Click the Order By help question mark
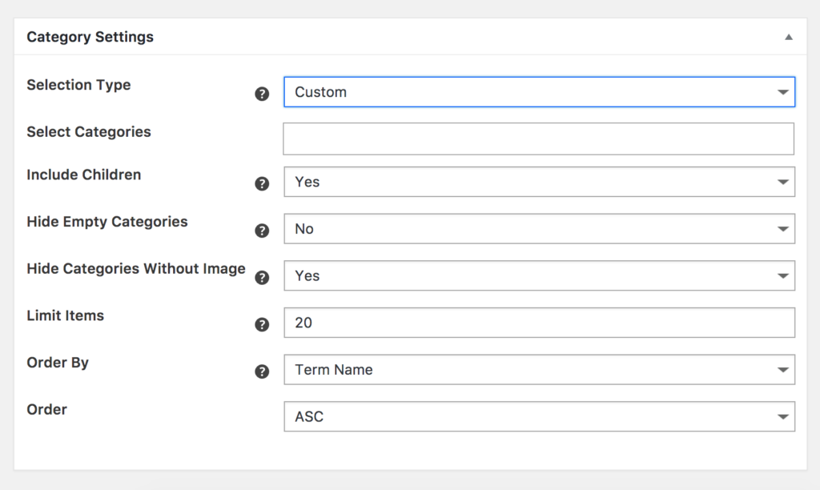The width and height of the screenshot is (820, 490). coord(262,372)
